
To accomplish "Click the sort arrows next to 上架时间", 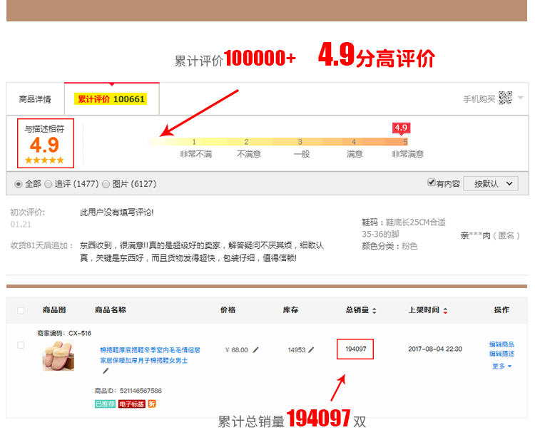I will pos(446,311).
